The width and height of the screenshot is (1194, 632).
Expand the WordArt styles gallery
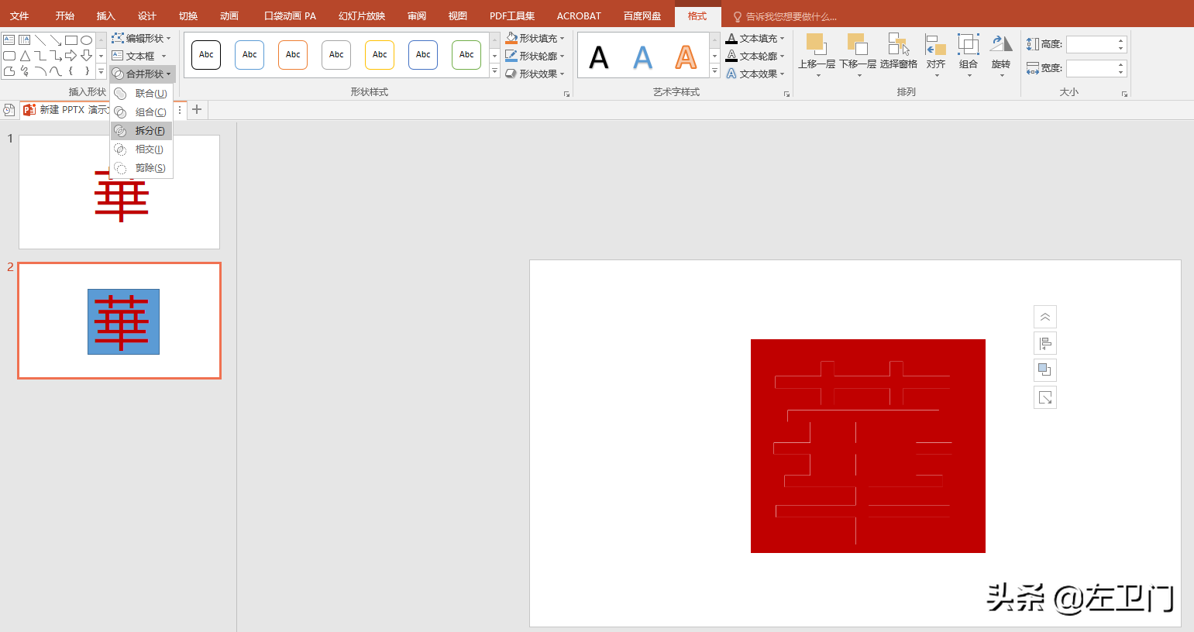pyautogui.click(x=714, y=71)
